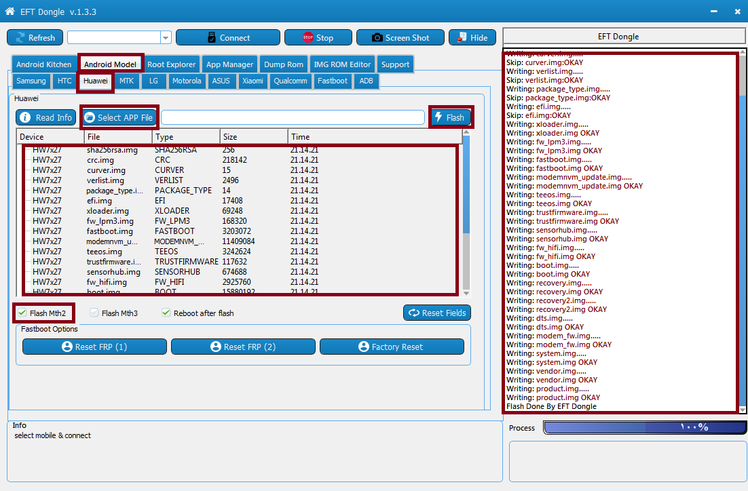This screenshot has width=748, height=491.
Task: Select the Xiaomi sub-tab
Action: (x=253, y=81)
